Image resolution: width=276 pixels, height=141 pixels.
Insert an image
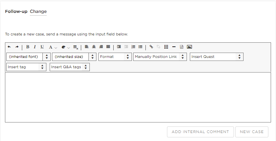pyautogui.click(x=190, y=47)
